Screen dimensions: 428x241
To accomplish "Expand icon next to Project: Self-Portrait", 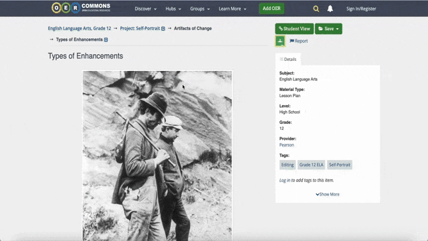I will 163,29.
